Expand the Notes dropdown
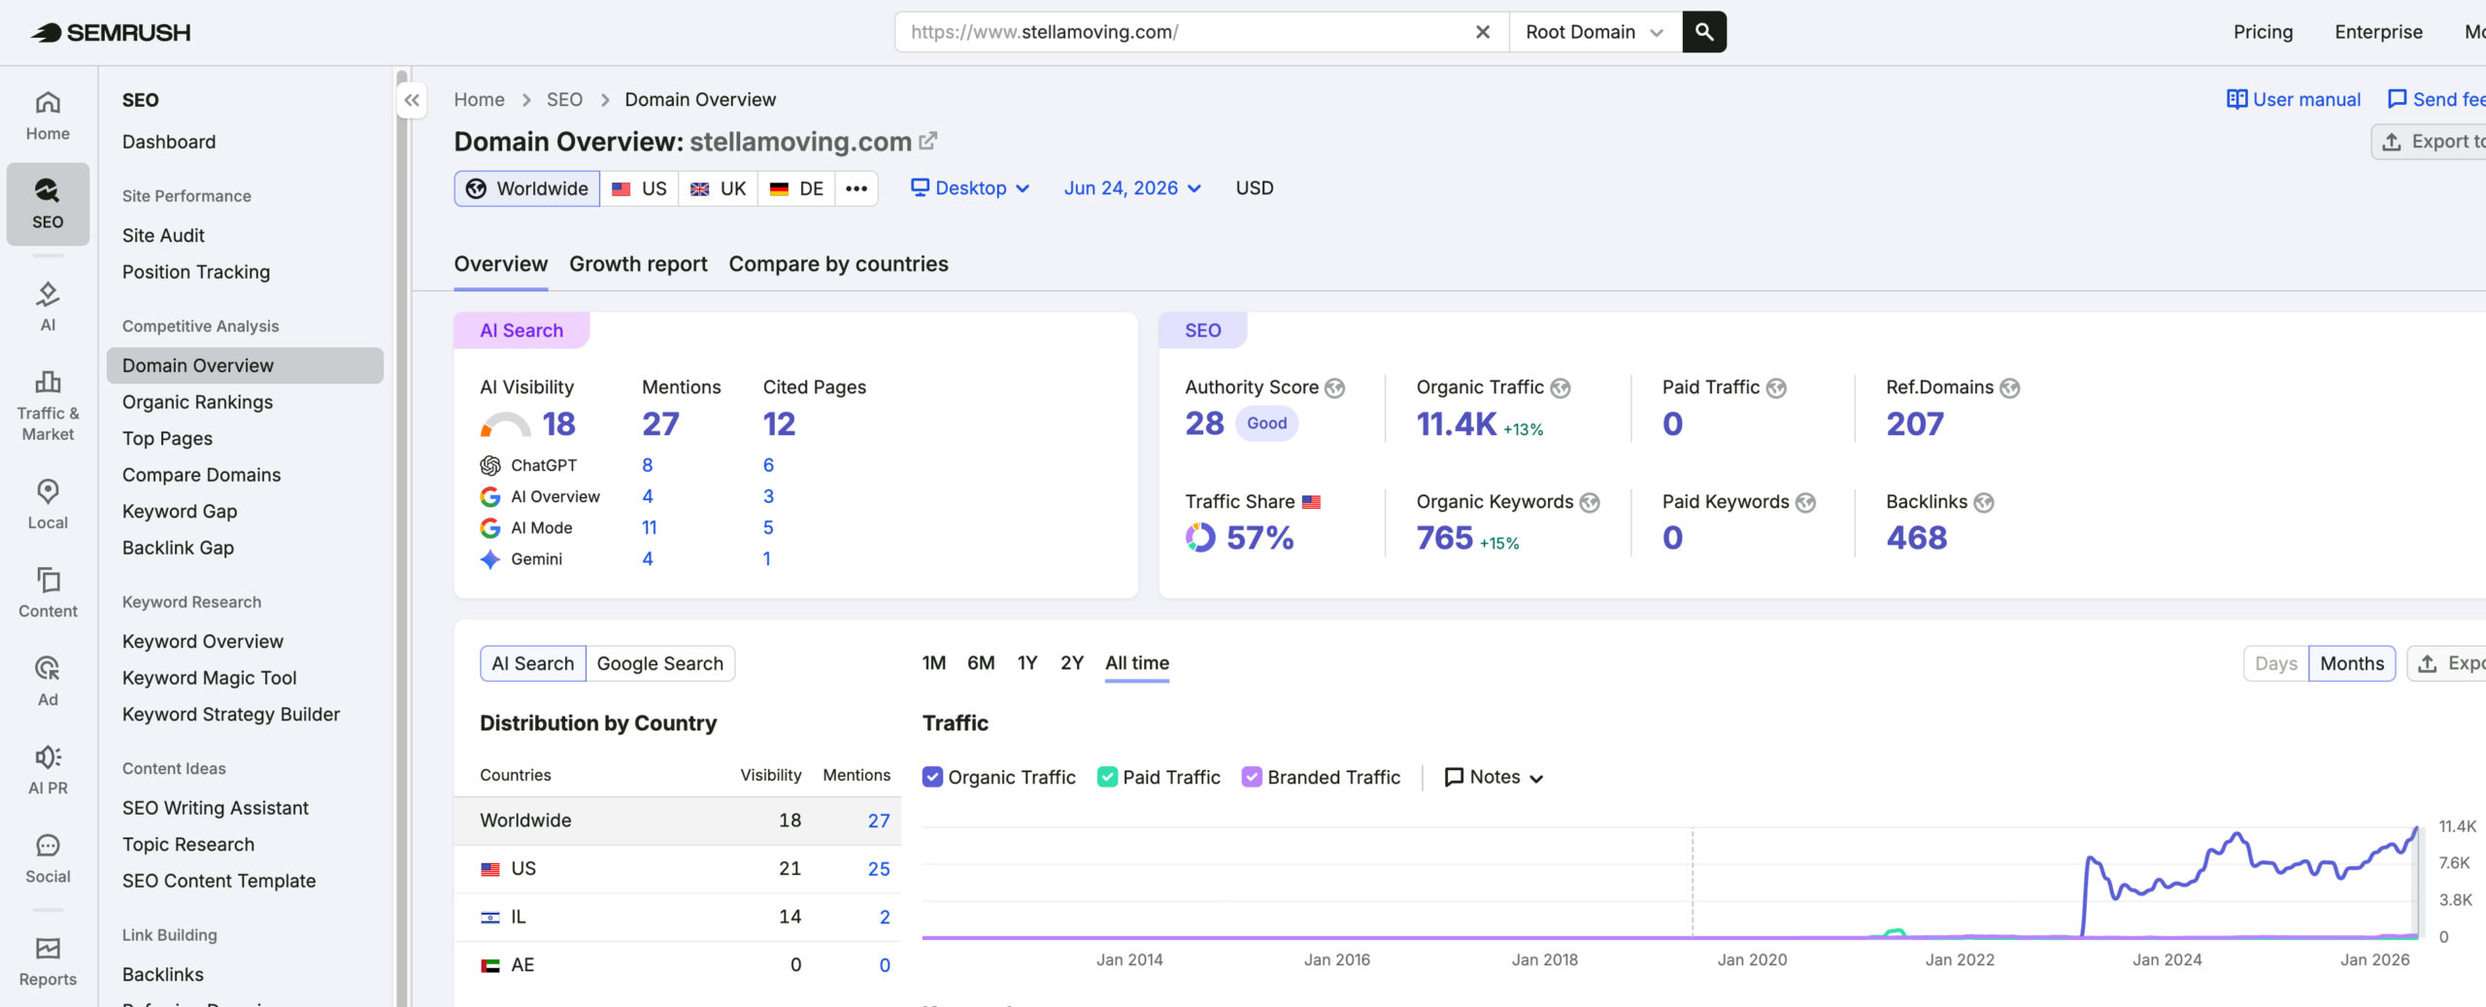The width and height of the screenshot is (2486, 1007). point(1494,777)
